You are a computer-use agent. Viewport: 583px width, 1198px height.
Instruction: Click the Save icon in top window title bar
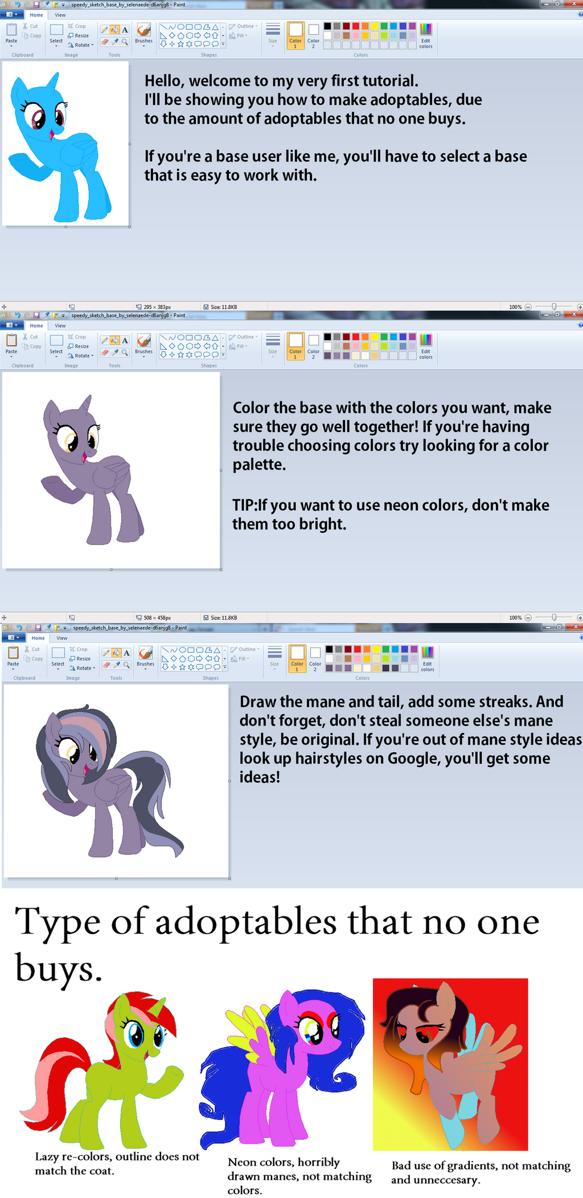coord(36,5)
